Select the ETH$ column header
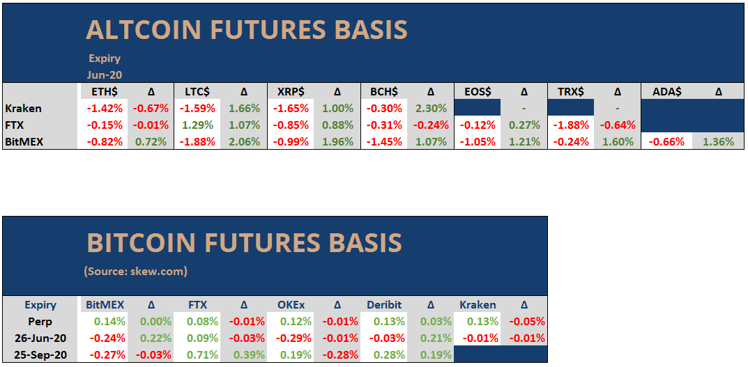This screenshot has height=367, width=748. [x=104, y=91]
